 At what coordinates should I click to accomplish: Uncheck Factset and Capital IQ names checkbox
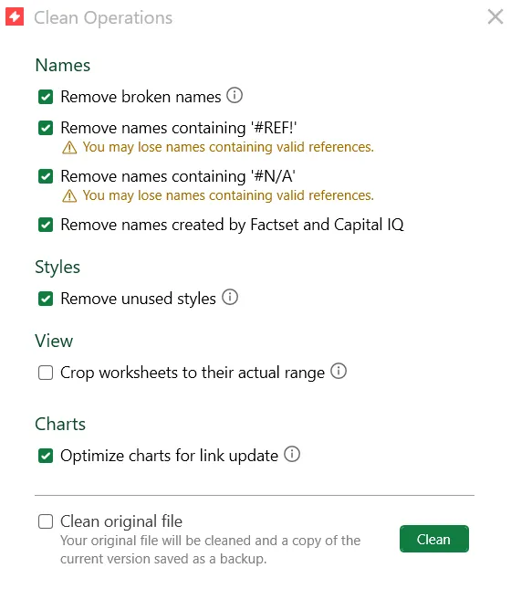[46, 225]
